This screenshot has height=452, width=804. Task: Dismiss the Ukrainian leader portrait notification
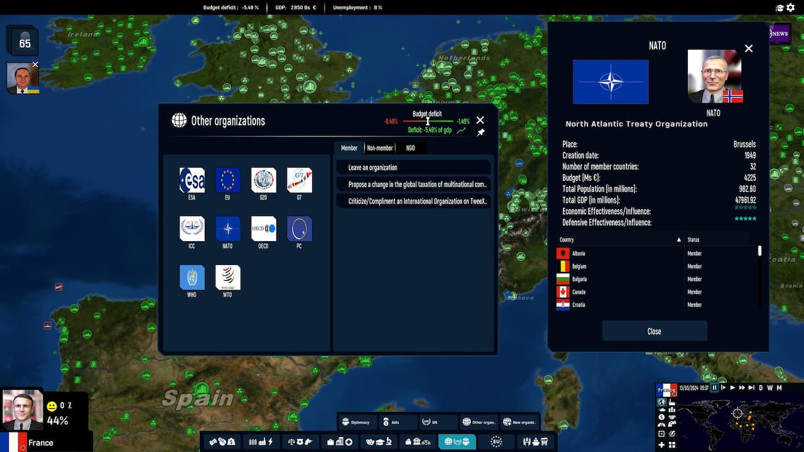coord(35,65)
